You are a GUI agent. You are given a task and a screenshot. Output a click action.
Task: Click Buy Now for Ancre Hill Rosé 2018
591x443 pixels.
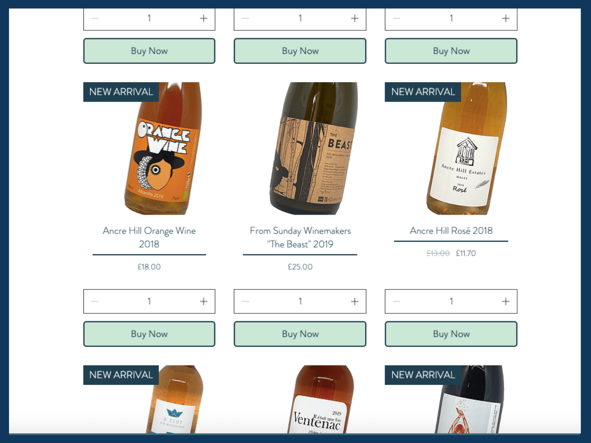click(x=451, y=334)
